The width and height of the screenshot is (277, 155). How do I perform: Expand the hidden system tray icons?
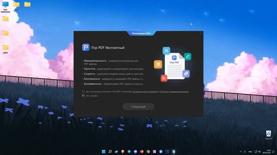pos(241,152)
